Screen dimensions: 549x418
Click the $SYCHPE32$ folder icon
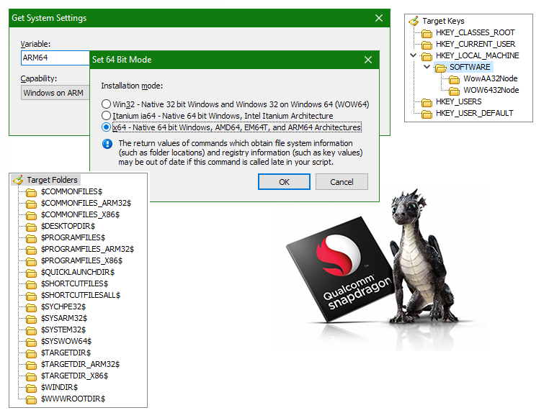click(31, 307)
